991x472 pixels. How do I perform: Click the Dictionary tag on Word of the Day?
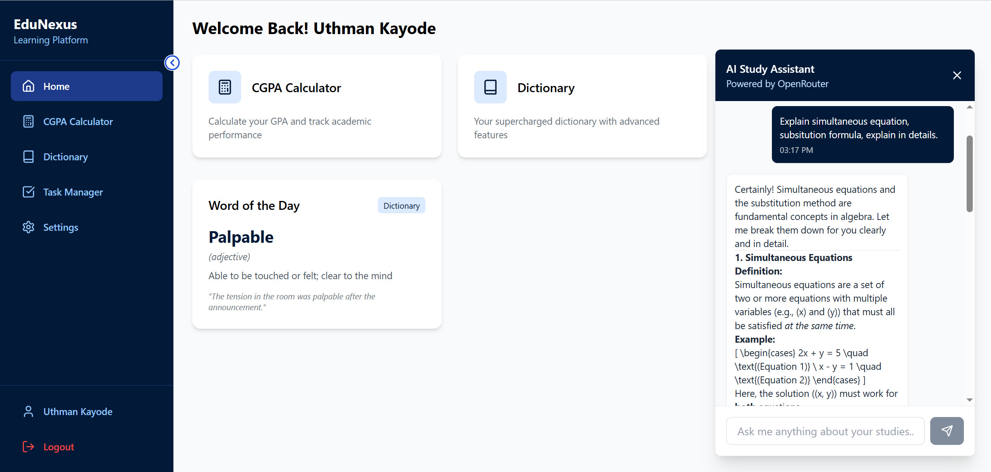401,206
